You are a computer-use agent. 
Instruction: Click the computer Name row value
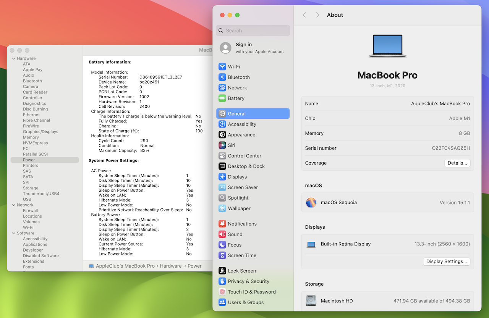tap(440, 103)
